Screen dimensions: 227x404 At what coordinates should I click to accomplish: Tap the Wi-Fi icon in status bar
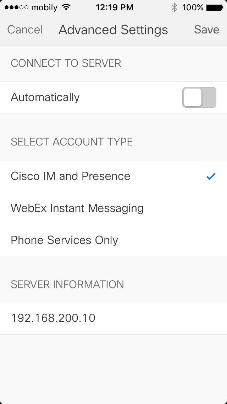pyautogui.click(x=66, y=7)
